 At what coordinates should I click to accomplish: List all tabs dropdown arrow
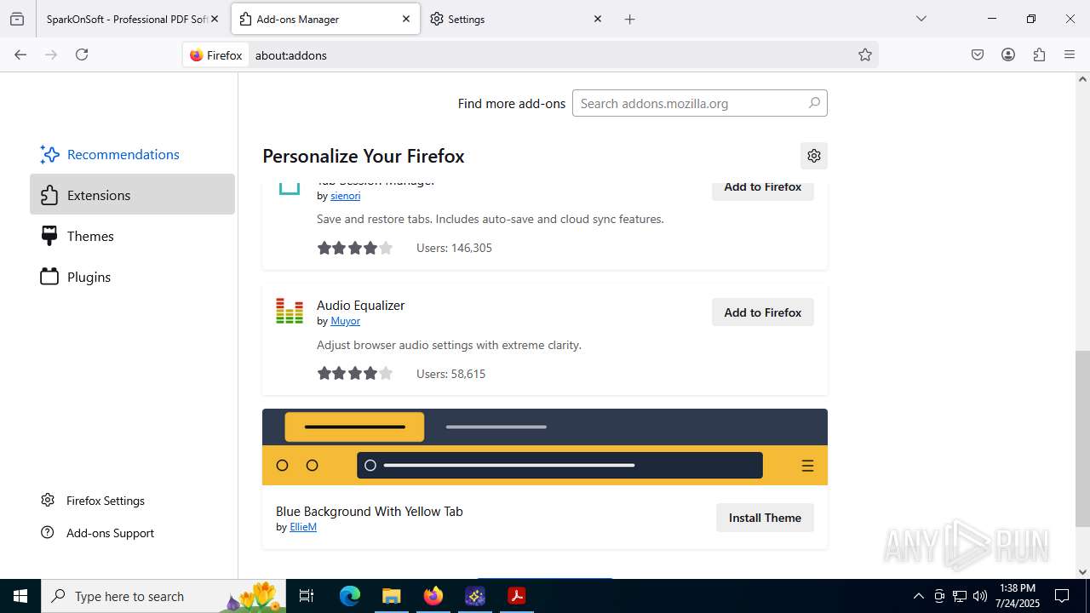[921, 19]
